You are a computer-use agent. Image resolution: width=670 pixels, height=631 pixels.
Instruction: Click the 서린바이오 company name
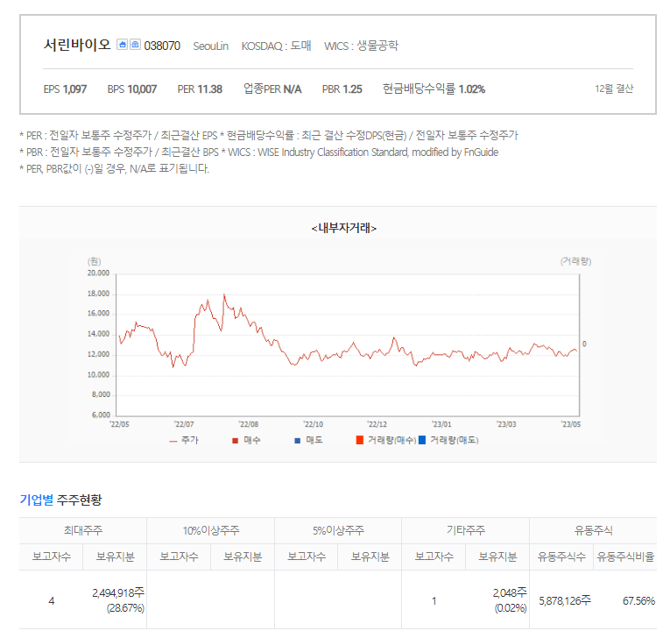tap(77, 45)
